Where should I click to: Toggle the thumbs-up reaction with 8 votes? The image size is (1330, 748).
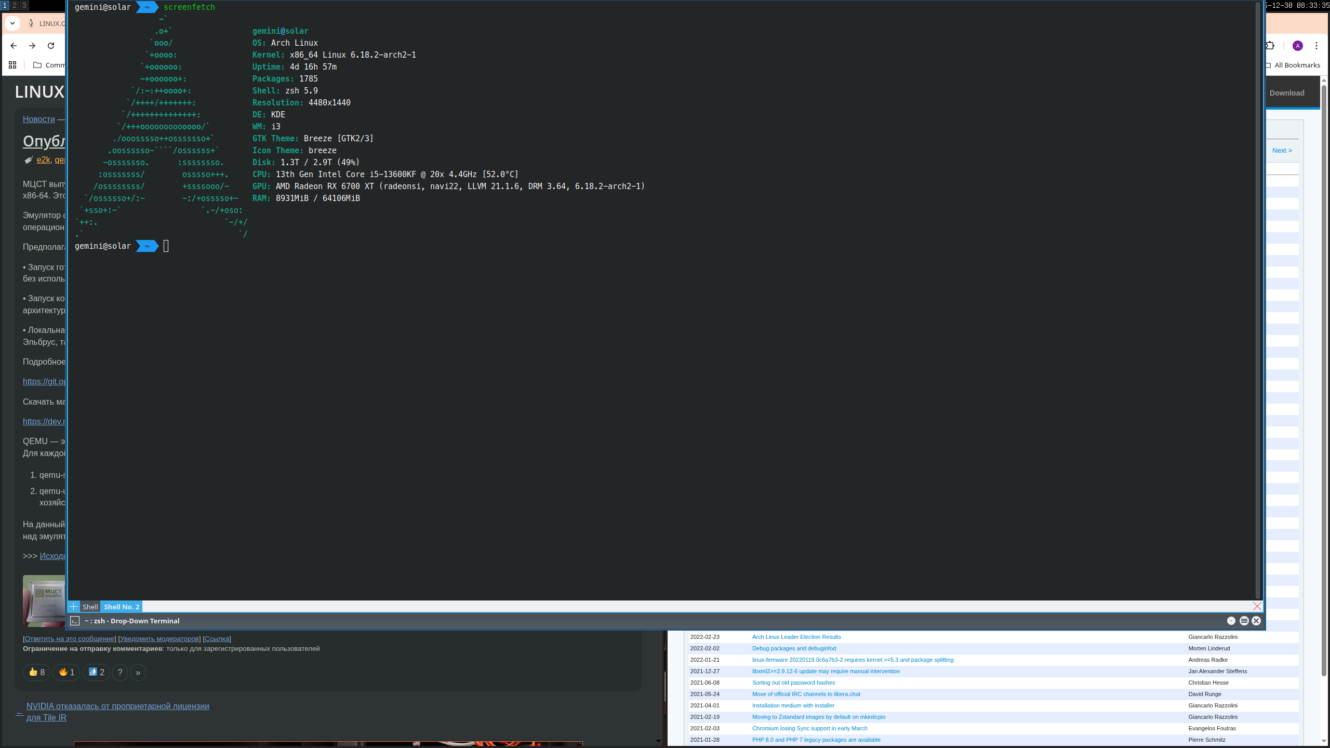click(36, 672)
